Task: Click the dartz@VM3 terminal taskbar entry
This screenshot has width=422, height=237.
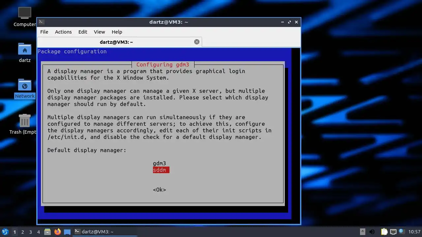Action: [105, 232]
